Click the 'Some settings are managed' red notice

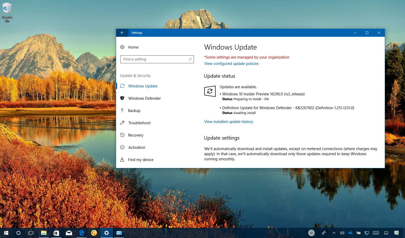click(247, 57)
